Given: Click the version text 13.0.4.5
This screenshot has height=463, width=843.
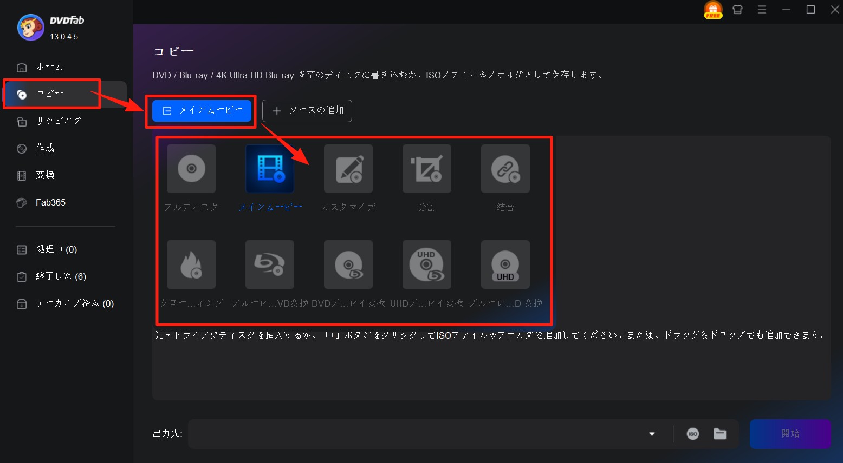Looking at the screenshot, I should 64,37.
